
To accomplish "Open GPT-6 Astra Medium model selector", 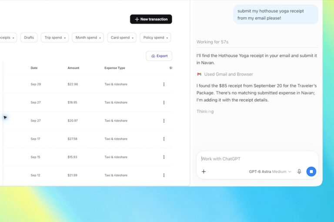I will pos(270,172).
